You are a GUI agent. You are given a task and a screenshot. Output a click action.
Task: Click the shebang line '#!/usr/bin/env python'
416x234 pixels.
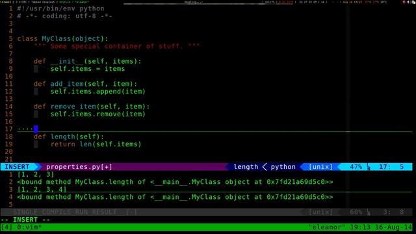pos(60,8)
